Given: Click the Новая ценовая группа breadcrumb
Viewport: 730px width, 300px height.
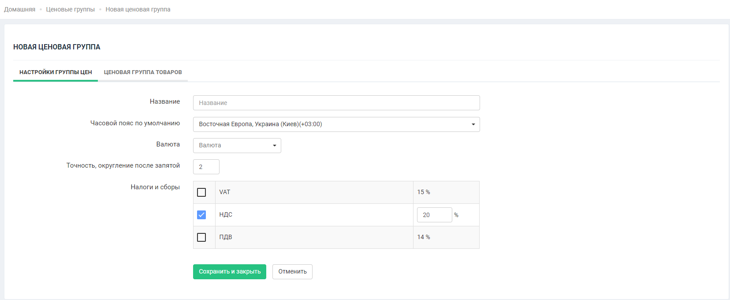Looking at the screenshot, I should tap(138, 9).
